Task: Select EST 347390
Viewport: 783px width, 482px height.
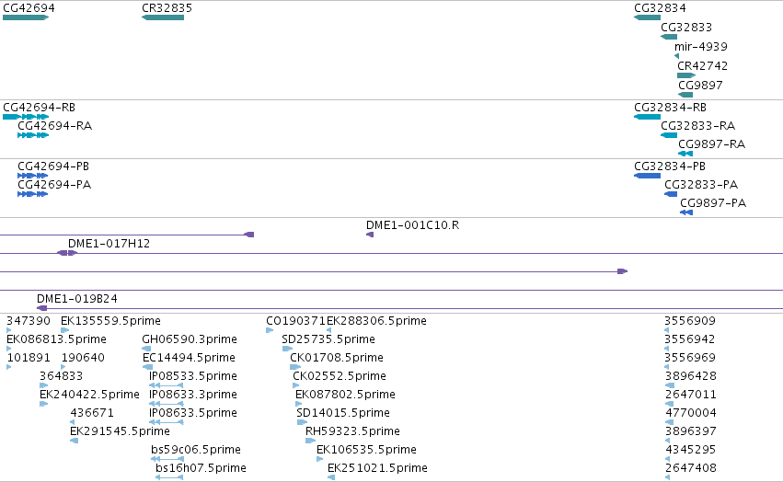Action: pos(8,330)
